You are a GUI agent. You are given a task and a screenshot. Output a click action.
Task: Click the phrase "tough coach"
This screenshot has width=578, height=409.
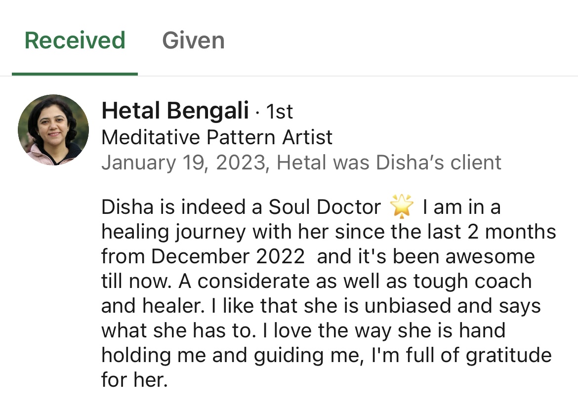[472, 282]
